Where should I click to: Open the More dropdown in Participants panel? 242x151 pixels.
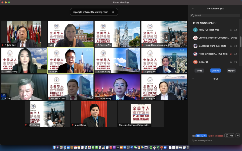click(231, 70)
